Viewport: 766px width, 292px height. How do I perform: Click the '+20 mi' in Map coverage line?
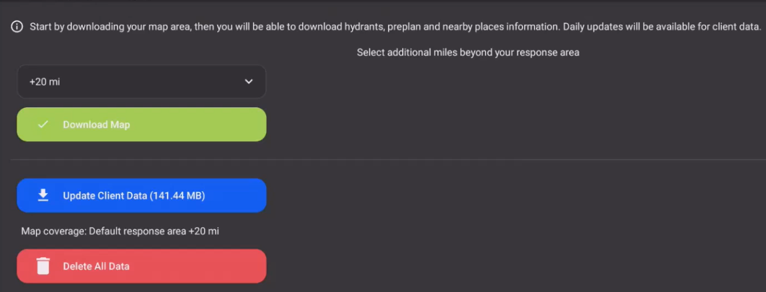coord(203,231)
